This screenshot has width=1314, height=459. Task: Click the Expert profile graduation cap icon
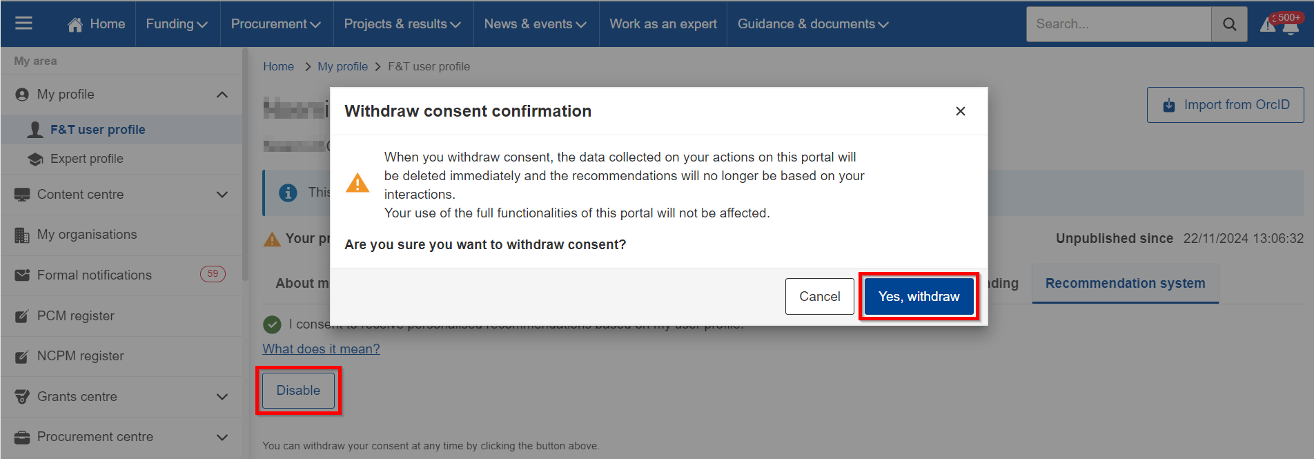(35, 159)
